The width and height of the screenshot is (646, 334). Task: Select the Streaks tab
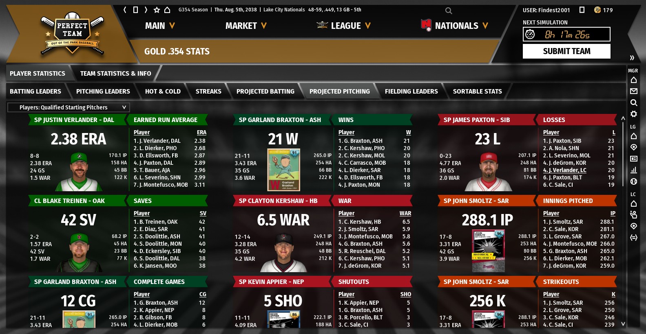coord(208,92)
